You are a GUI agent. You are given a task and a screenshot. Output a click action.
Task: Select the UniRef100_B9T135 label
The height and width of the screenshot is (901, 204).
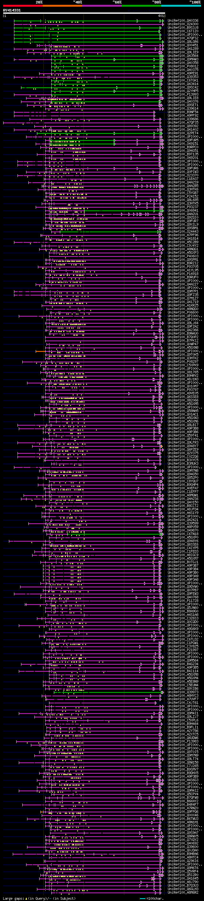[183, 154]
